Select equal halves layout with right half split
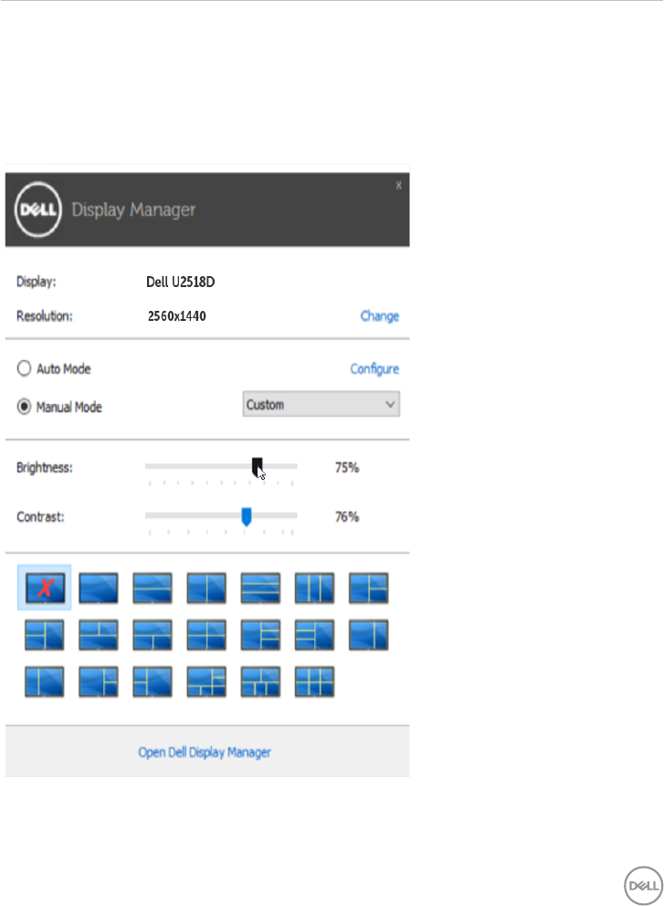The image size is (664, 906). click(x=368, y=588)
